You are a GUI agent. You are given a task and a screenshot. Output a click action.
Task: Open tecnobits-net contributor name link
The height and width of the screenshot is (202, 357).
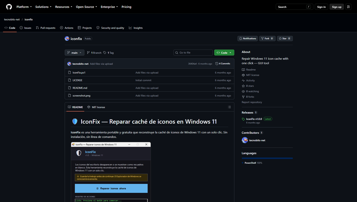click(257, 140)
